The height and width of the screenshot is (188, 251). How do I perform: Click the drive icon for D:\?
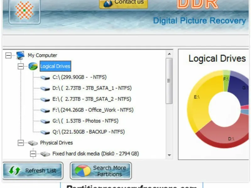tap(45, 89)
